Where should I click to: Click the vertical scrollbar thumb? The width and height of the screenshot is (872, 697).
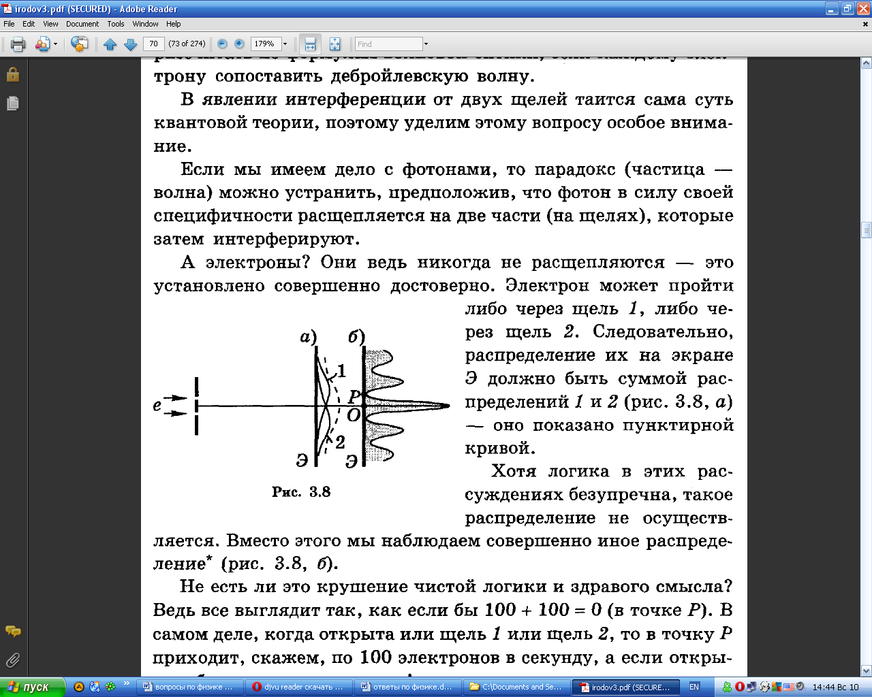tap(867, 229)
